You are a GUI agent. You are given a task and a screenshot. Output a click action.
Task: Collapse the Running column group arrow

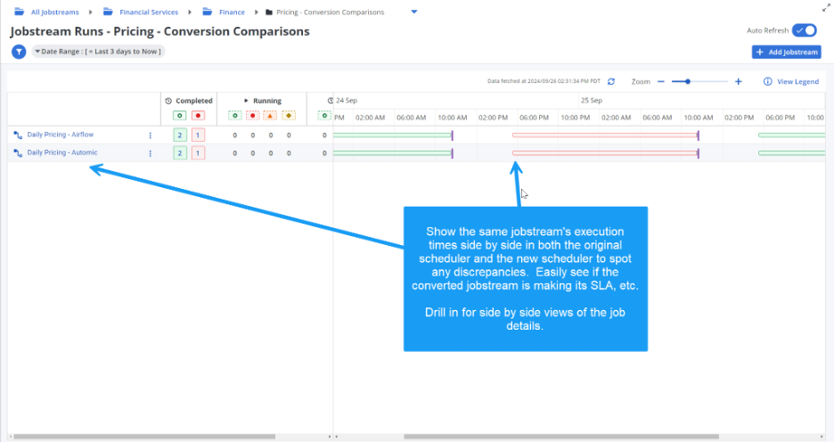[246, 101]
